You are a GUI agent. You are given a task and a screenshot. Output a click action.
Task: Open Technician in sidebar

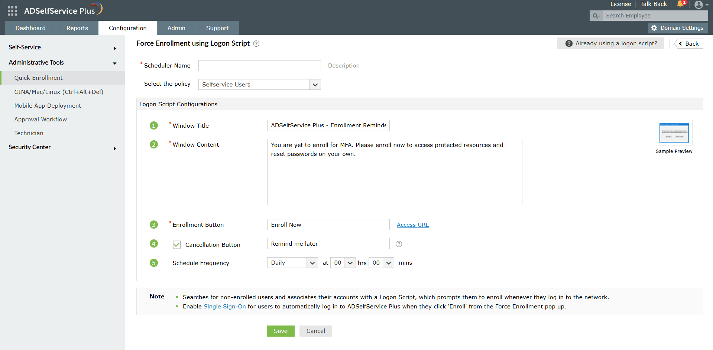(x=29, y=133)
